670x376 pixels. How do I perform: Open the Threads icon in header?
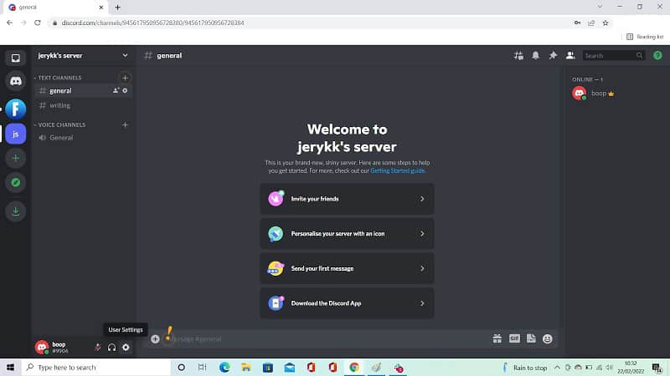tap(518, 55)
